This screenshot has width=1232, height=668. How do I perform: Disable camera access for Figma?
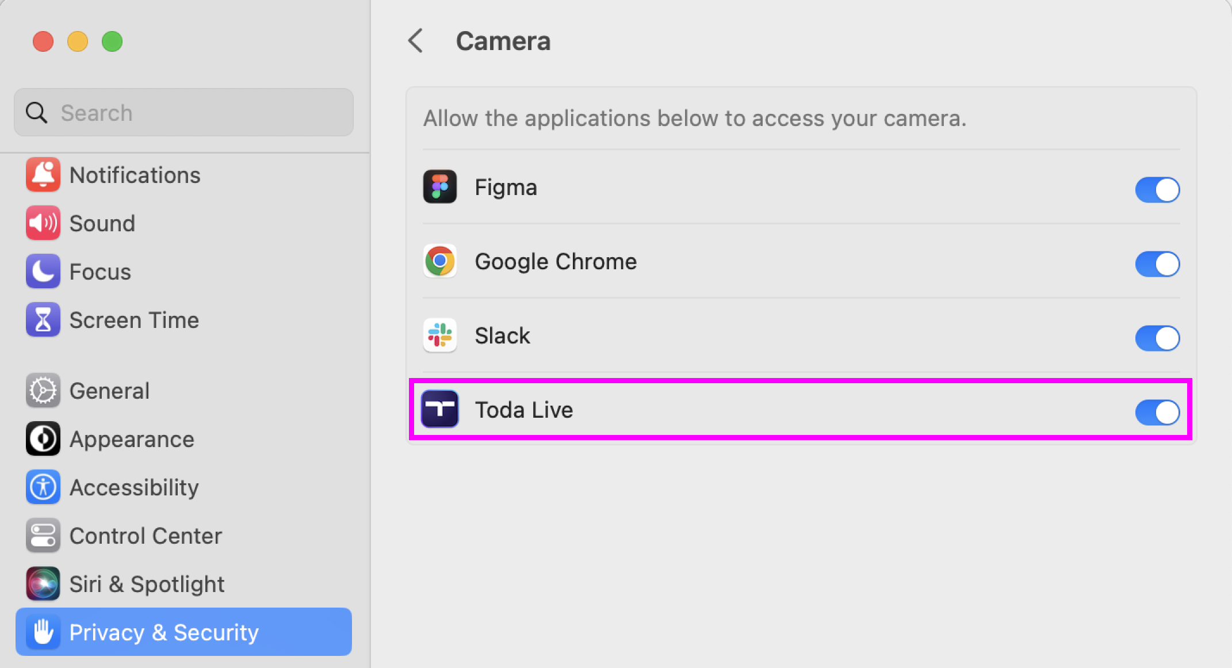[1157, 190]
